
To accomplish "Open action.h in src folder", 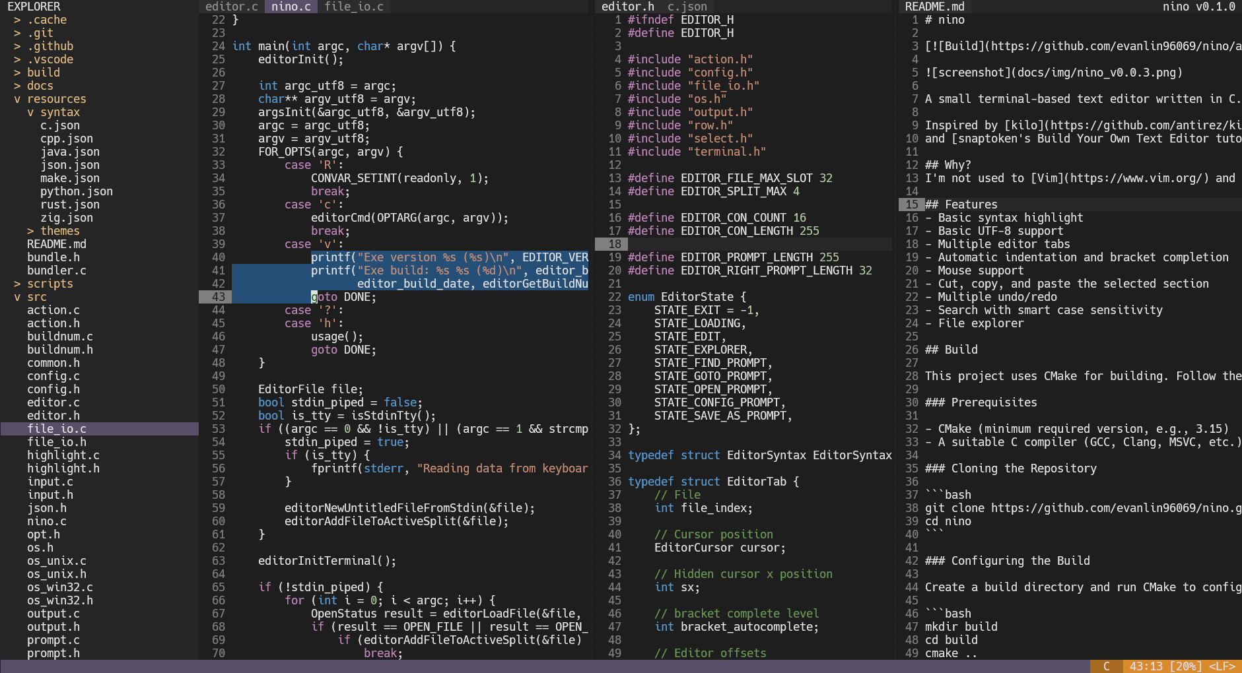I will tap(53, 323).
